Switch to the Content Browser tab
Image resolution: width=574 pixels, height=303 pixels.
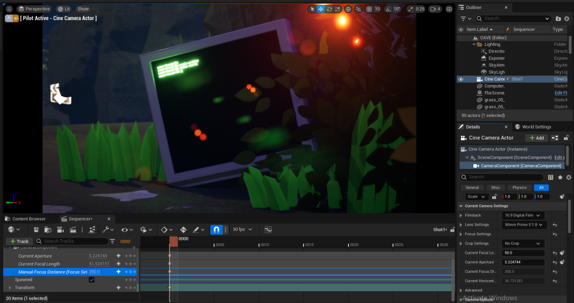click(x=29, y=219)
